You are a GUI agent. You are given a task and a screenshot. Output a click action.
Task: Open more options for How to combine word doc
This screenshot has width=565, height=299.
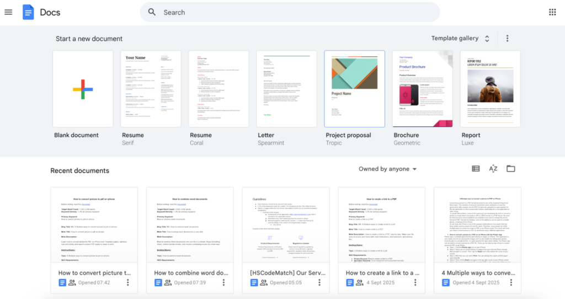tap(223, 283)
